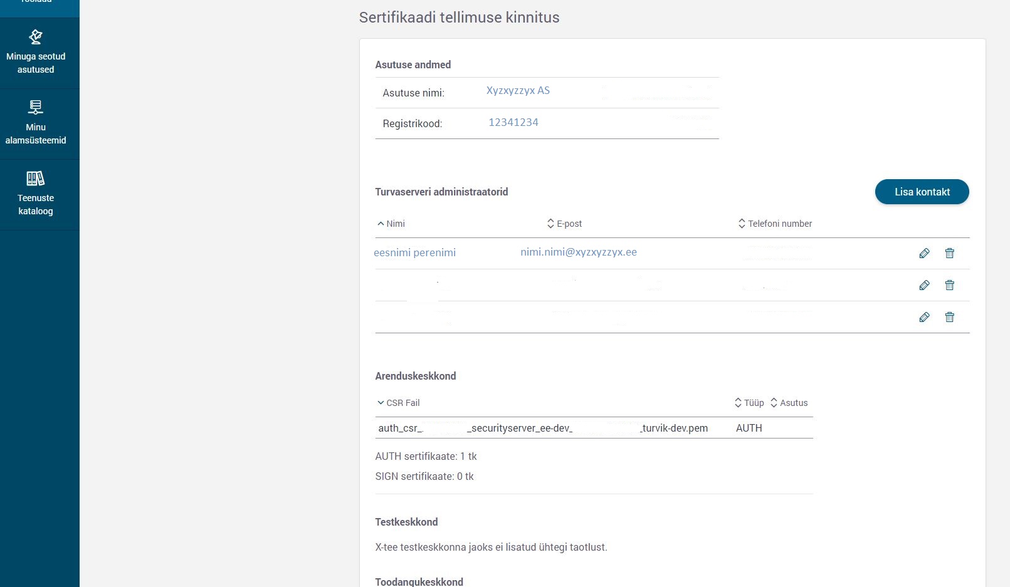Open Teenuste kataloog in sidebar

click(36, 194)
